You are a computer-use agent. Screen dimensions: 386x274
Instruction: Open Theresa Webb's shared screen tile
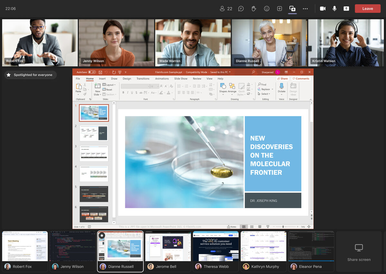tap(216, 252)
